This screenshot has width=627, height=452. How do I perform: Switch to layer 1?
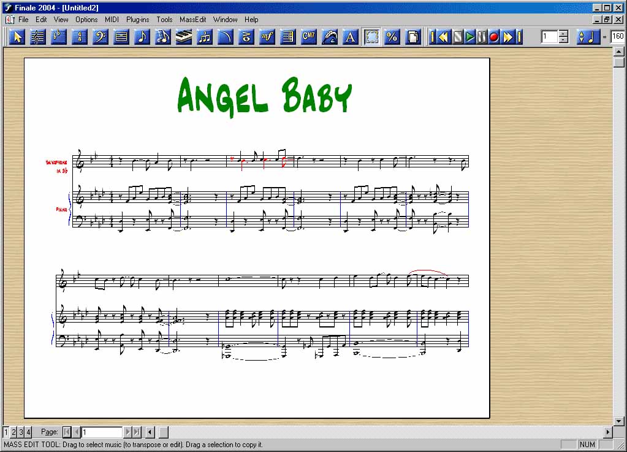(x=6, y=432)
